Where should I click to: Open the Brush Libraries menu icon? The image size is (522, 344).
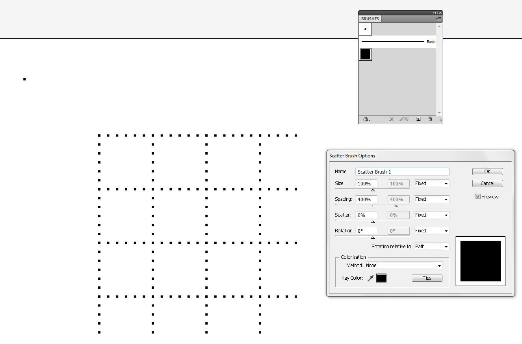pyautogui.click(x=366, y=119)
